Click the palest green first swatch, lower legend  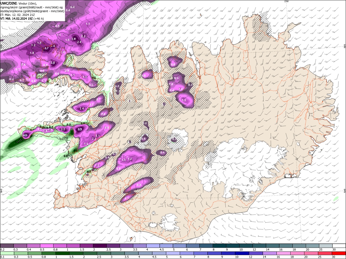click(x=7, y=253)
